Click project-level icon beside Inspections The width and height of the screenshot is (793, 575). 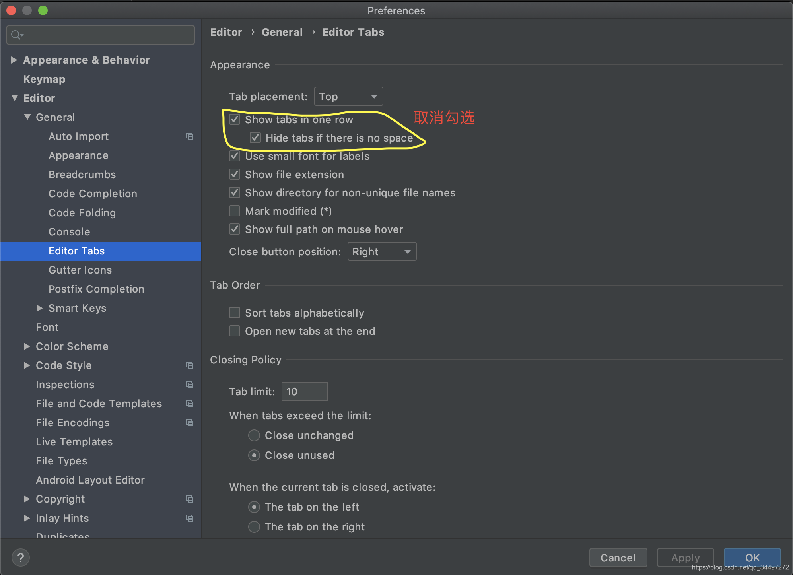click(190, 385)
